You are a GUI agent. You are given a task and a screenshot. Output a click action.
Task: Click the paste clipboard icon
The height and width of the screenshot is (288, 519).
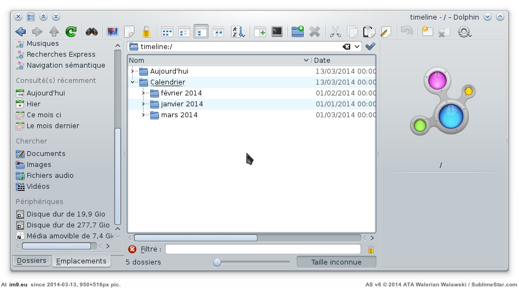point(369,32)
